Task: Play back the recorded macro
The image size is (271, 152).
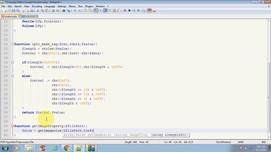Action: 134,11
